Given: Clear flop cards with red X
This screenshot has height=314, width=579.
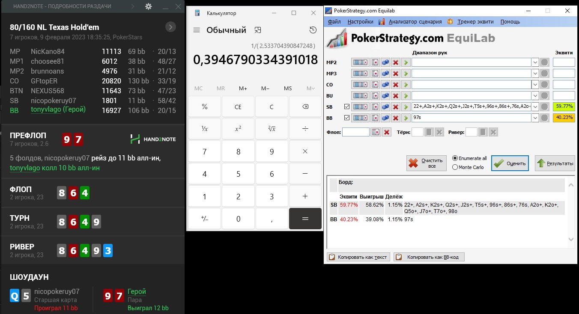Looking at the screenshot, I should 387,132.
